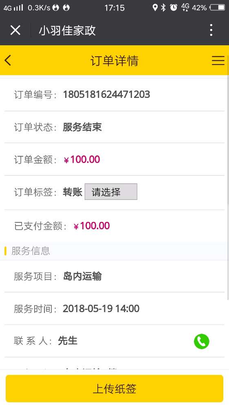Screen dimensions: 229x408
Task: Expand the 请选择 order tag dropdown
Action: 111,192
